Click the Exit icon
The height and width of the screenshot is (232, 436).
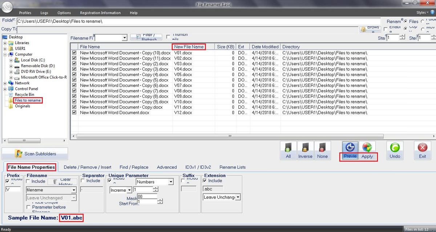tap(422, 150)
